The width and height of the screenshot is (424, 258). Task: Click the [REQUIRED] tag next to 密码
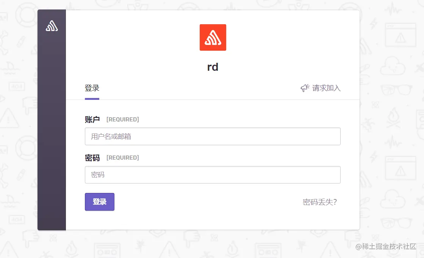pos(122,158)
